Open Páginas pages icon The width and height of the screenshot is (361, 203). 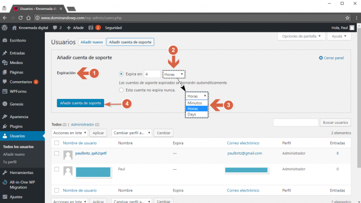coord(5,72)
